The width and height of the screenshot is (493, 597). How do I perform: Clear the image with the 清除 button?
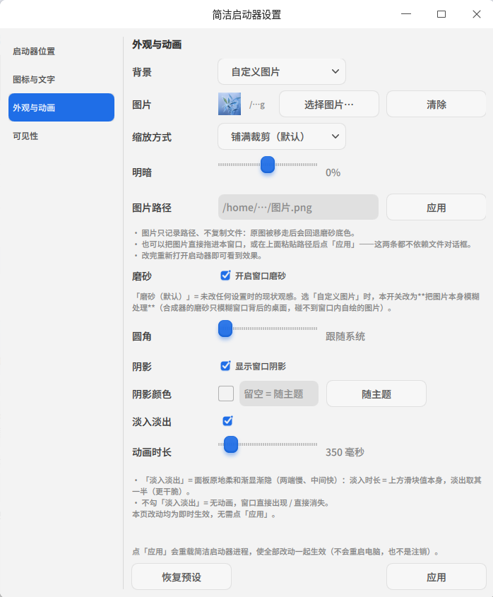tap(436, 104)
